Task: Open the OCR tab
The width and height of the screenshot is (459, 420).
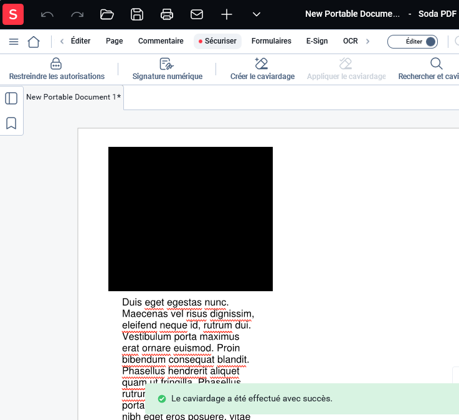Action: coord(351,41)
